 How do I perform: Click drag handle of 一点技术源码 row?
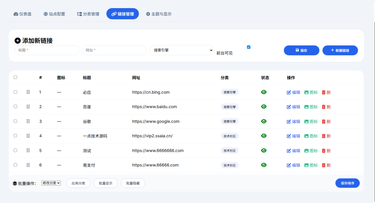tap(28, 136)
